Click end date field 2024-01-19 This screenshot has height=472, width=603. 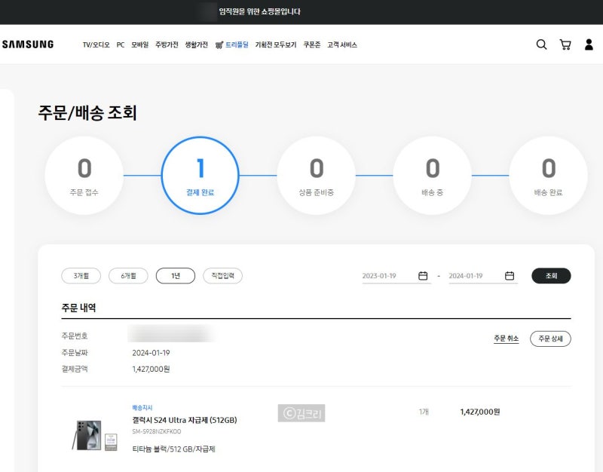[483, 276]
